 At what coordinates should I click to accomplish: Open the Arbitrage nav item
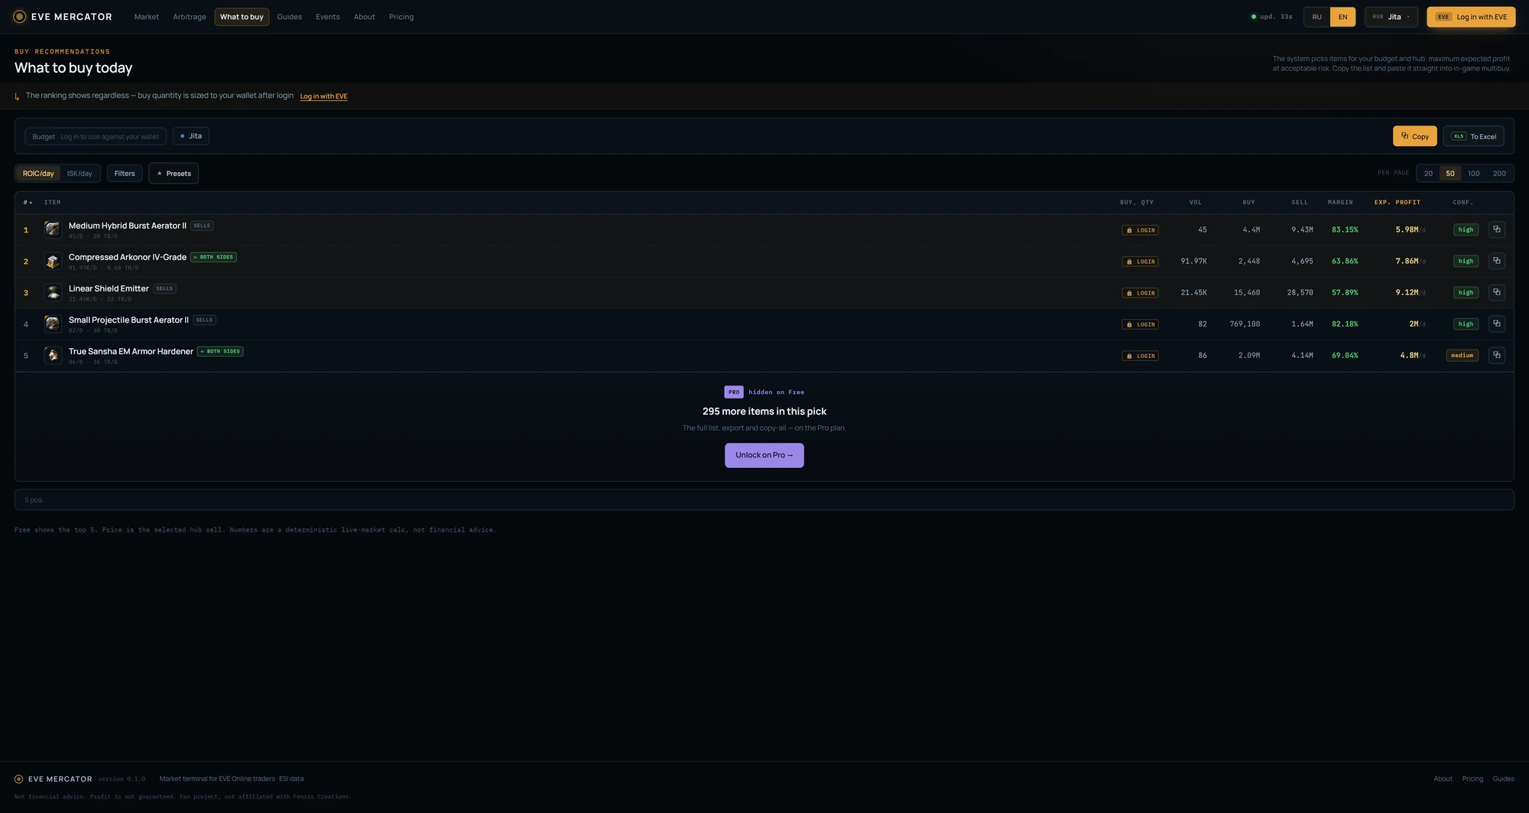190,17
